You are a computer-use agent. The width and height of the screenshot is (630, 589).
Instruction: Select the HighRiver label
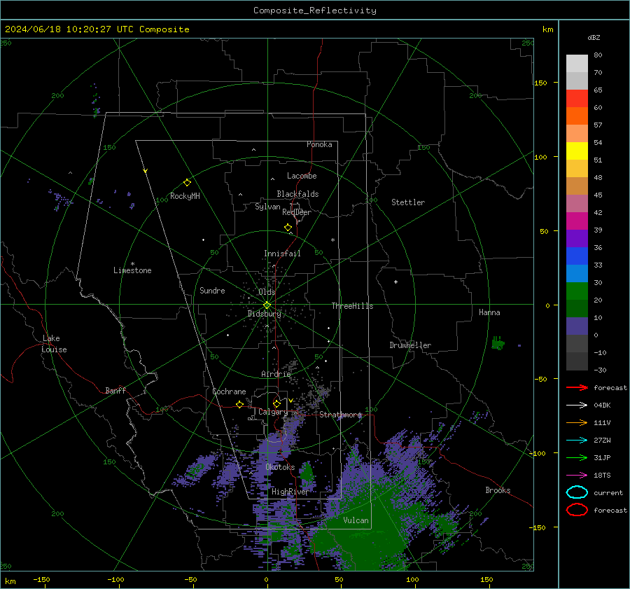tap(290, 492)
